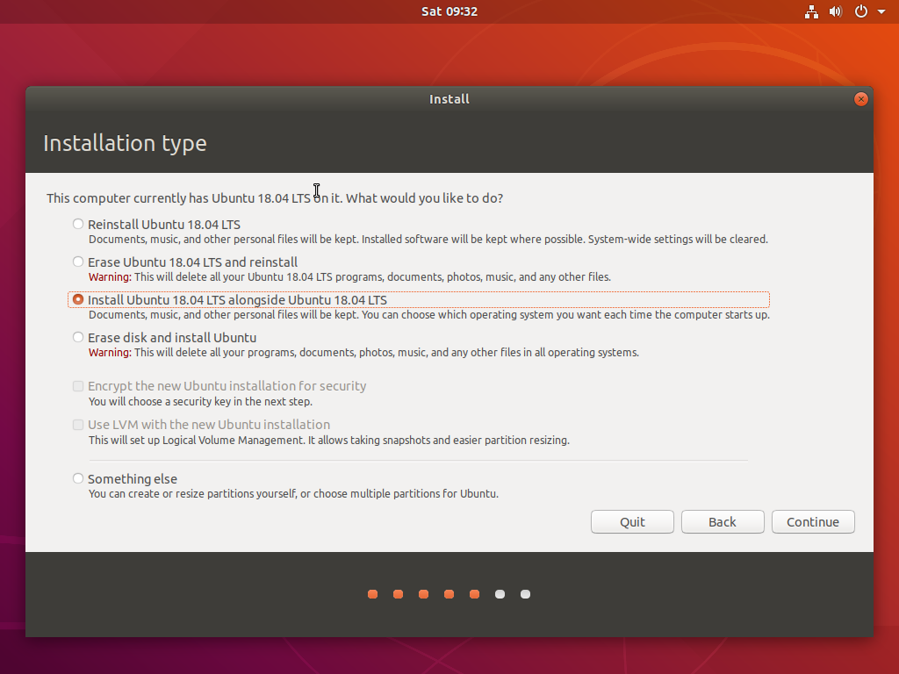Click the red Warning label under Erase Ubuntu 18.04
This screenshot has width=899, height=674.
[110, 276]
